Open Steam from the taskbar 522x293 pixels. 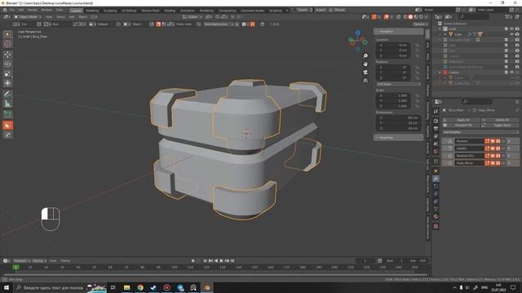tap(153, 287)
